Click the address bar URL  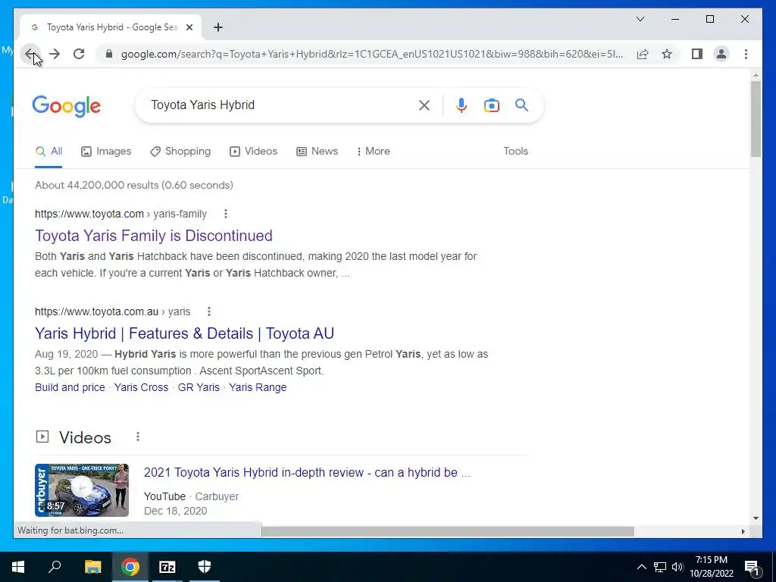tap(372, 54)
